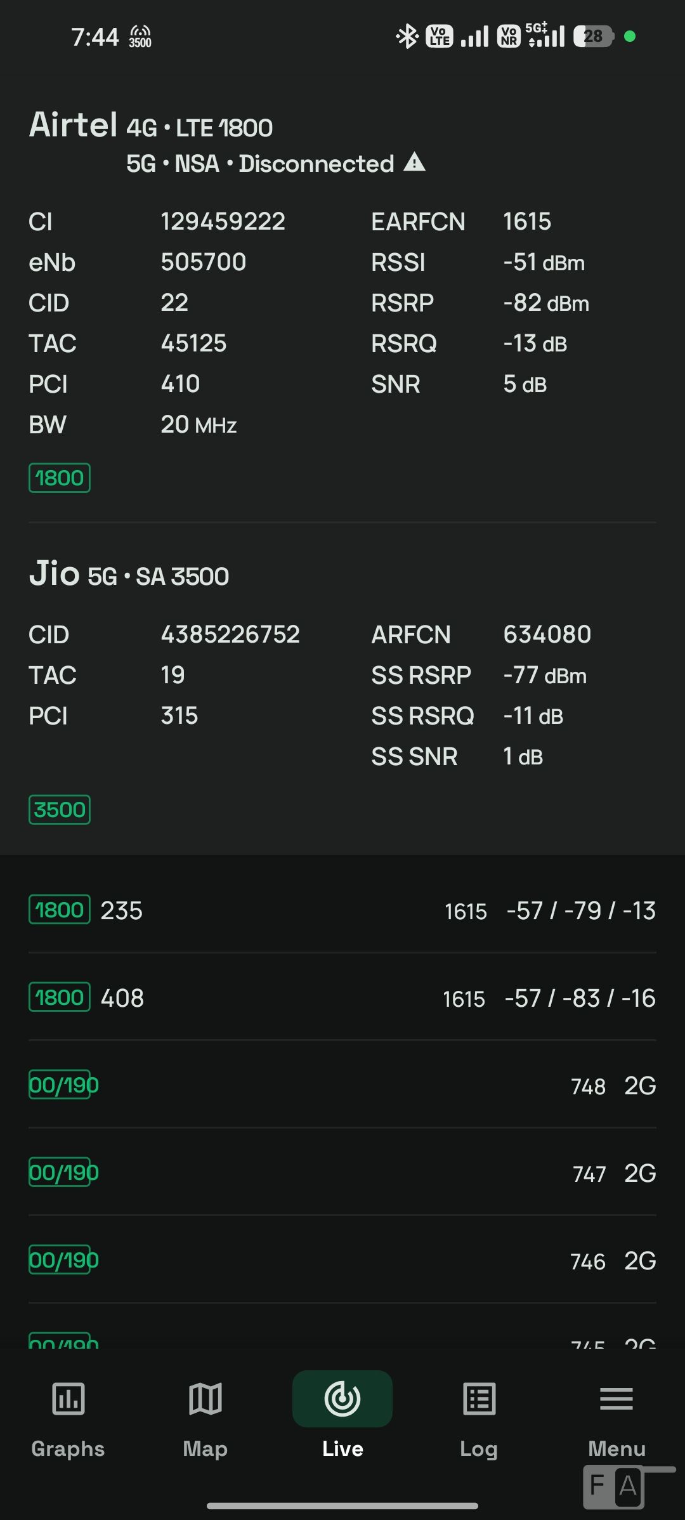Viewport: 685px width, 1520px height.
Task: Select the Jio 3500 band badge
Action: click(x=60, y=809)
